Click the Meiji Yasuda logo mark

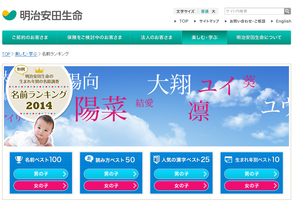click(x=9, y=15)
